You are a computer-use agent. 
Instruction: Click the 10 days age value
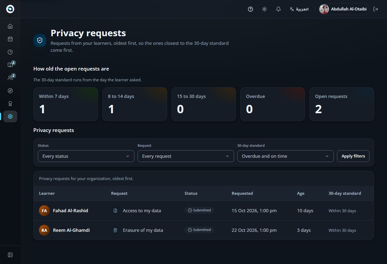[x=305, y=211]
